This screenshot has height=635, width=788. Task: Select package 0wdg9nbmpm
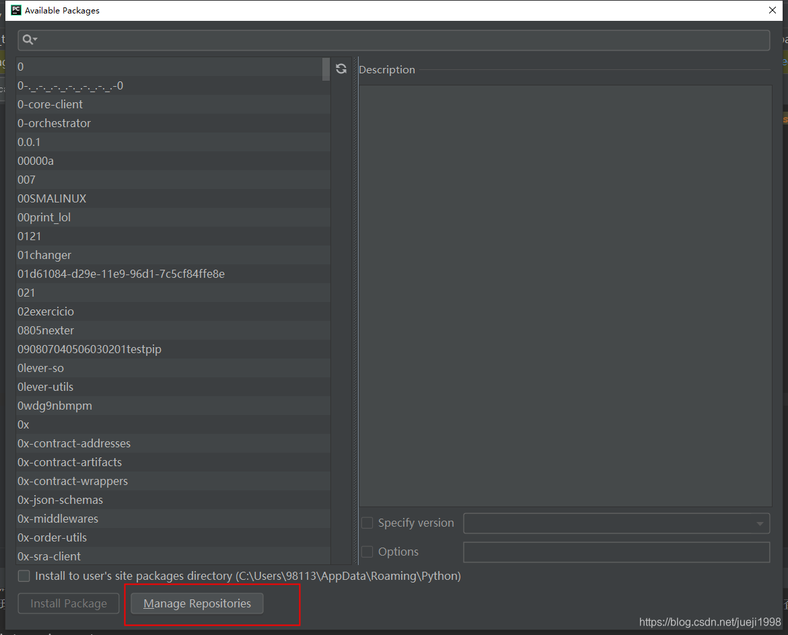coord(174,406)
